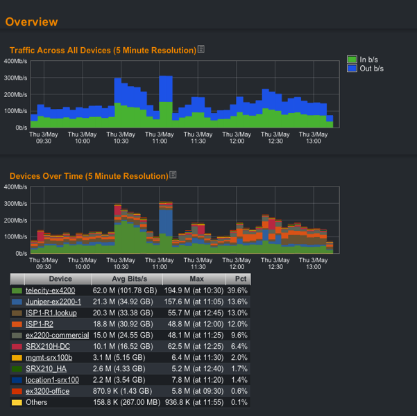The height and width of the screenshot is (416, 417).
Task: Click the yellow Others row color swatch
Action: 17,402
